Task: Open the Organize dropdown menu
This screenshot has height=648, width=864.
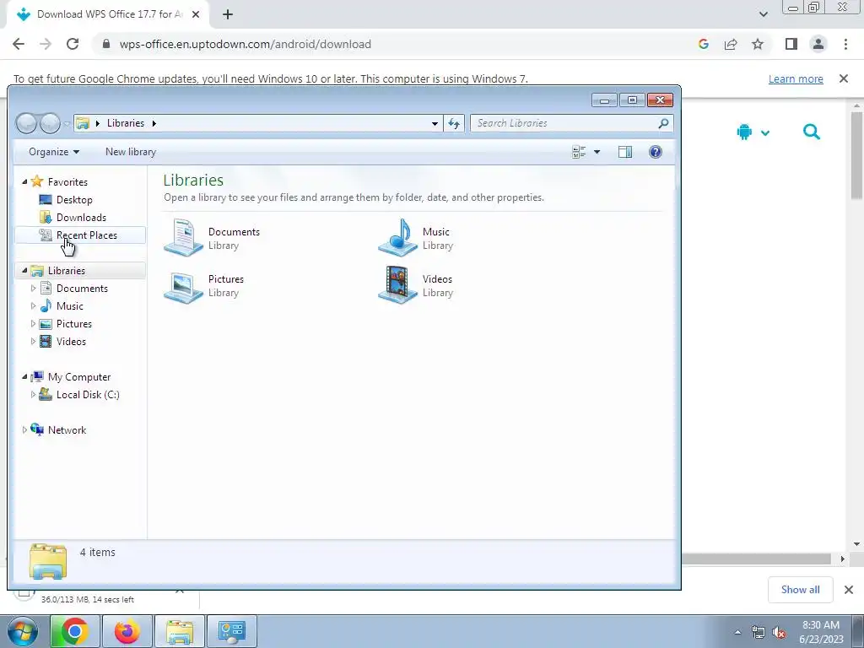Action: 54,152
